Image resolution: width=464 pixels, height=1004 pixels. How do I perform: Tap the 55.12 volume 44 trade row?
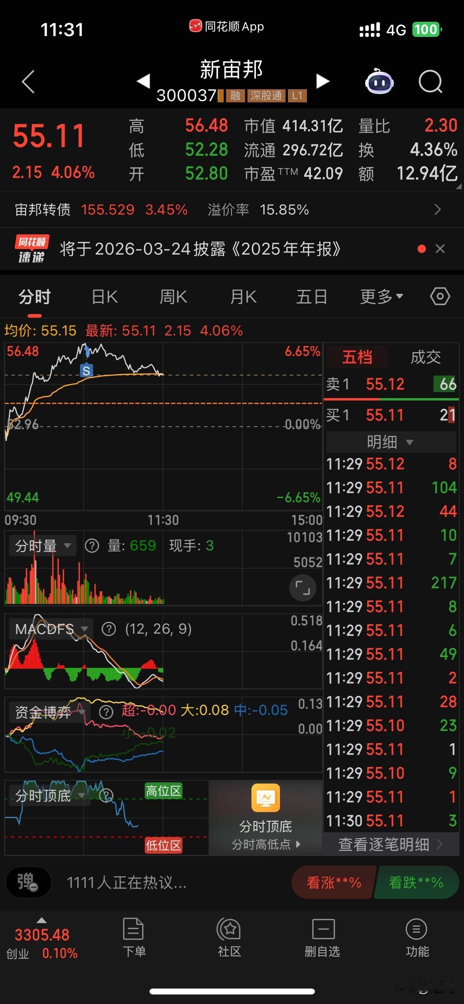point(391,511)
